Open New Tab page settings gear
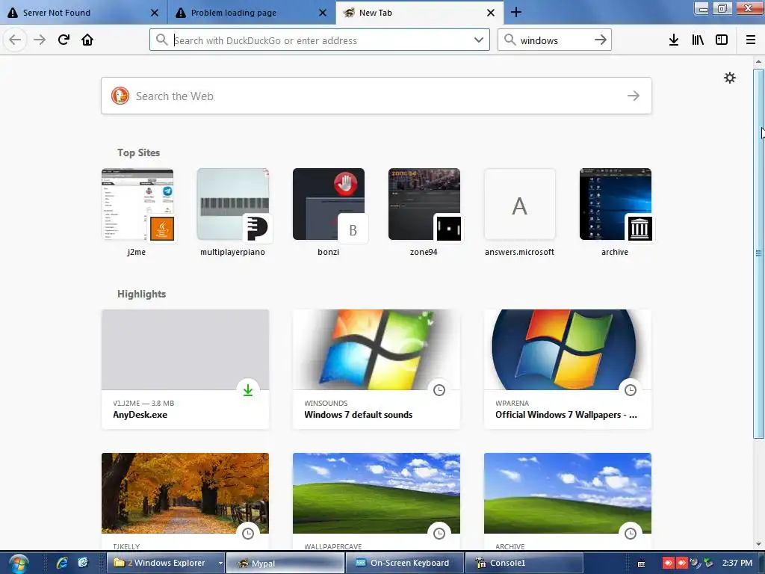 [730, 78]
